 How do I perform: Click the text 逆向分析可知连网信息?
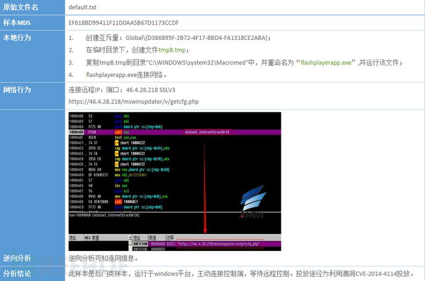pos(103,258)
